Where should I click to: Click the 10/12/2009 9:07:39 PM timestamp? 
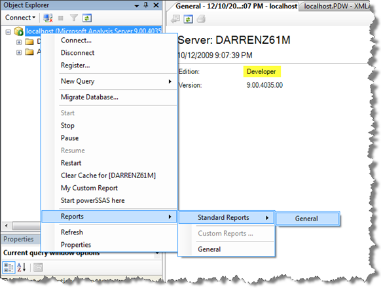click(x=215, y=56)
